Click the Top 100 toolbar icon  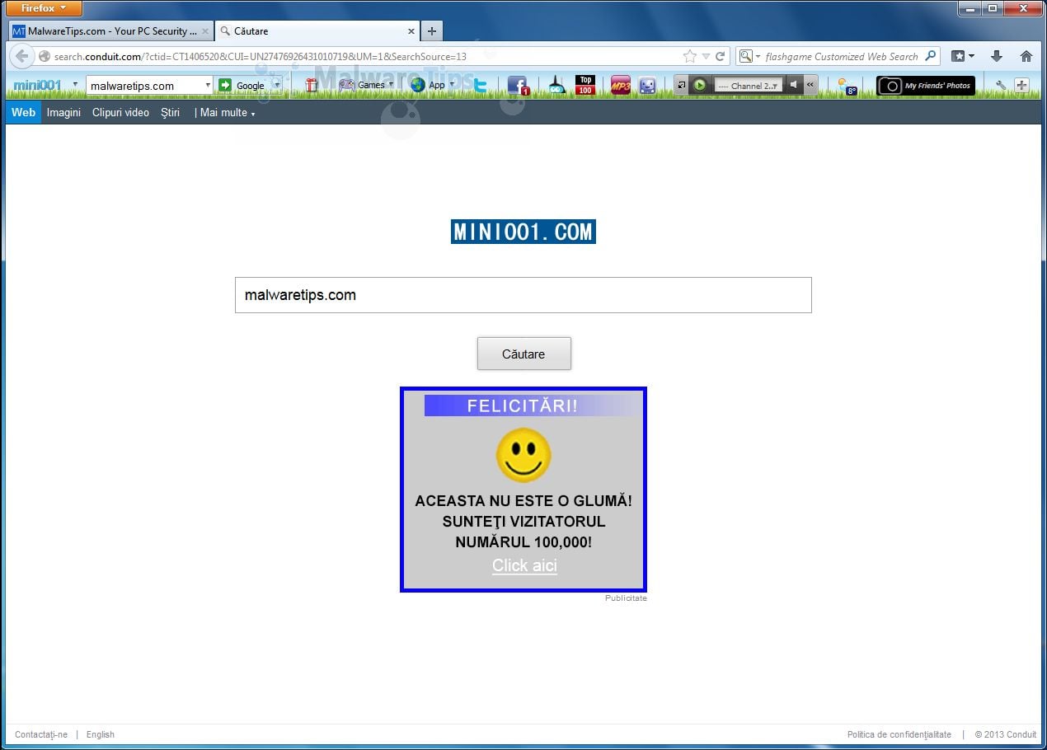click(585, 85)
